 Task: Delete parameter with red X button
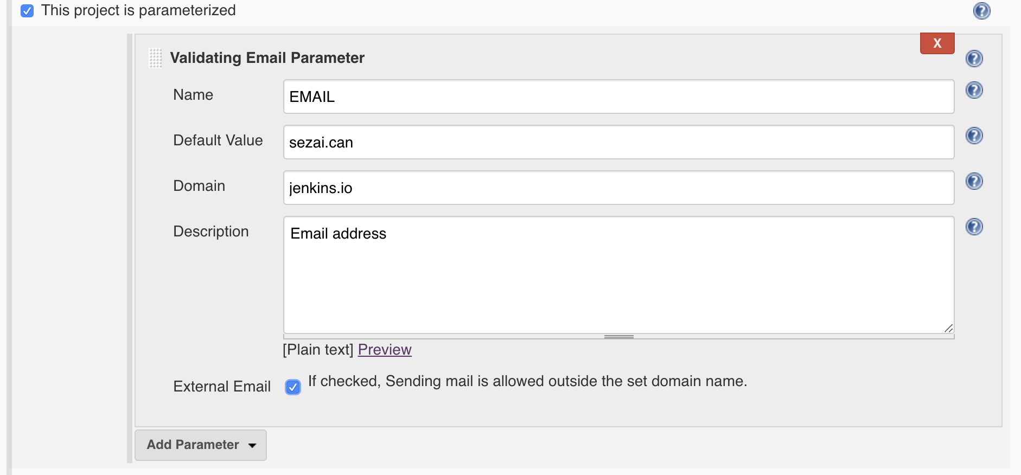[x=937, y=43]
